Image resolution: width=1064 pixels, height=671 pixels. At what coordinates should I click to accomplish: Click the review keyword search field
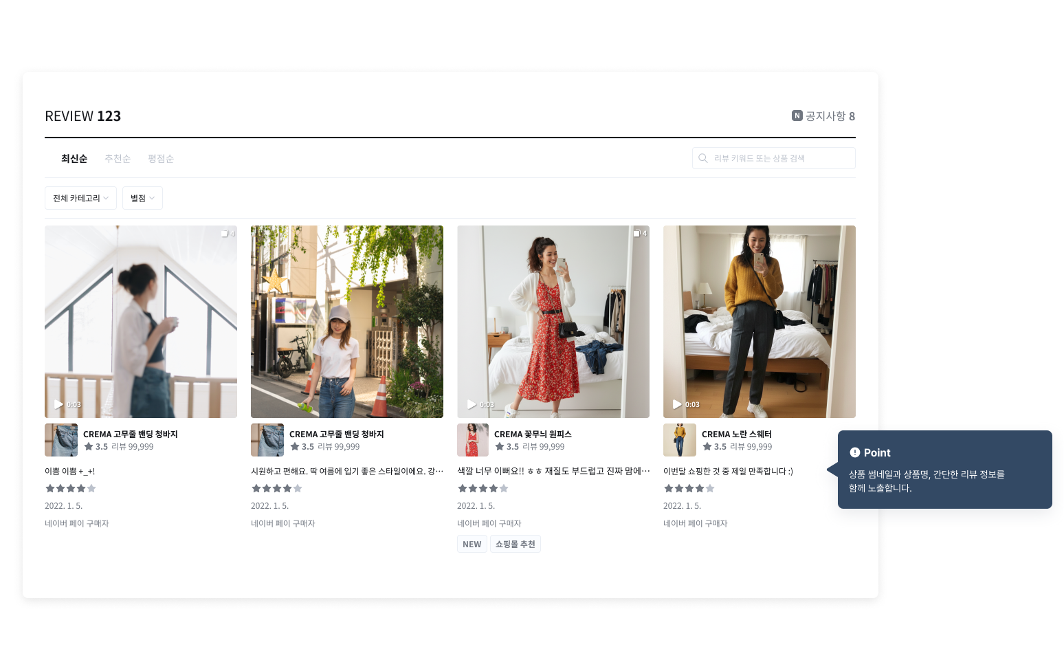pos(774,158)
